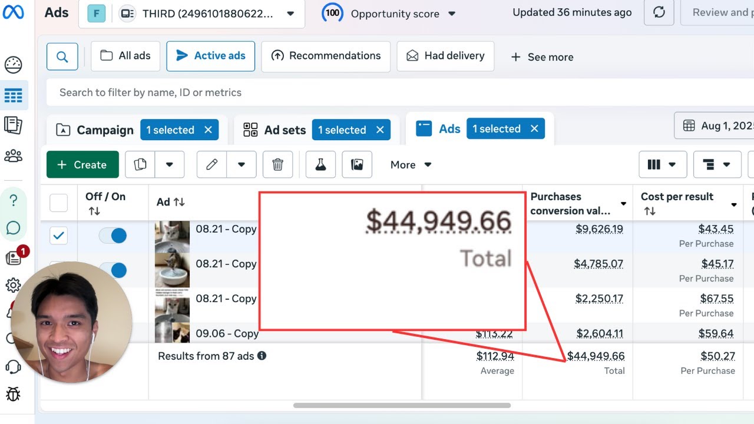Click the creative image icon in toolbar
Image resolution: width=754 pixels, height=424 pixels.
pos(357,165)
